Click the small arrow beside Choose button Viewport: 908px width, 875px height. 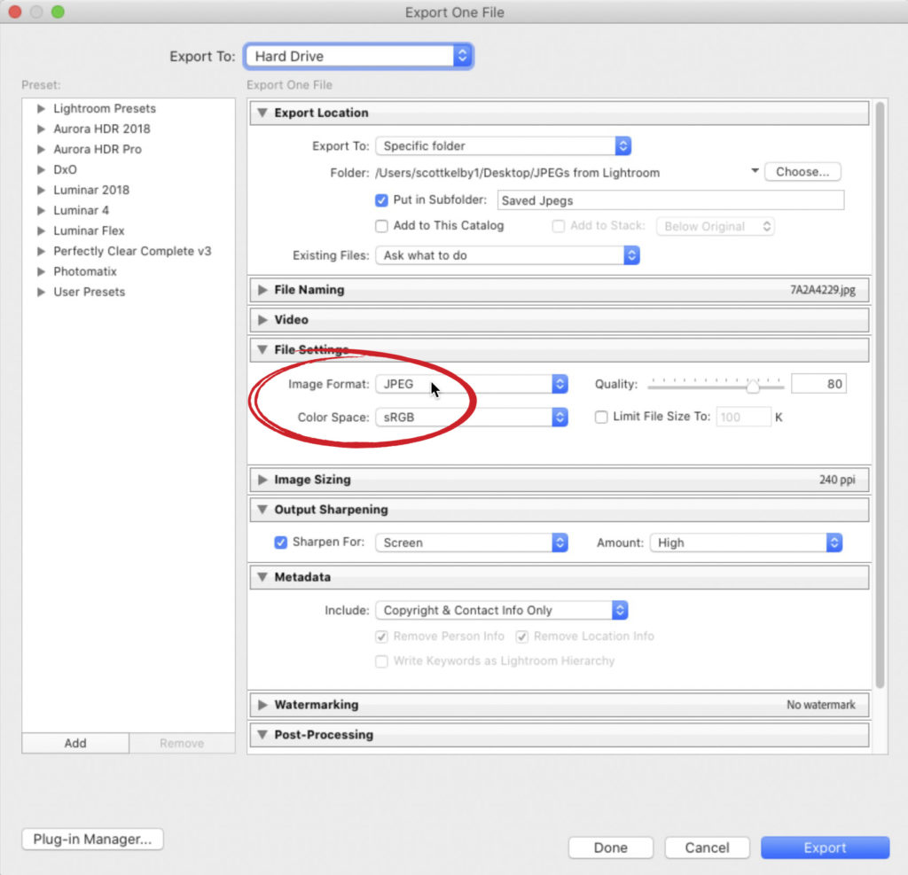pyautogui.click(x=755, y=171)
